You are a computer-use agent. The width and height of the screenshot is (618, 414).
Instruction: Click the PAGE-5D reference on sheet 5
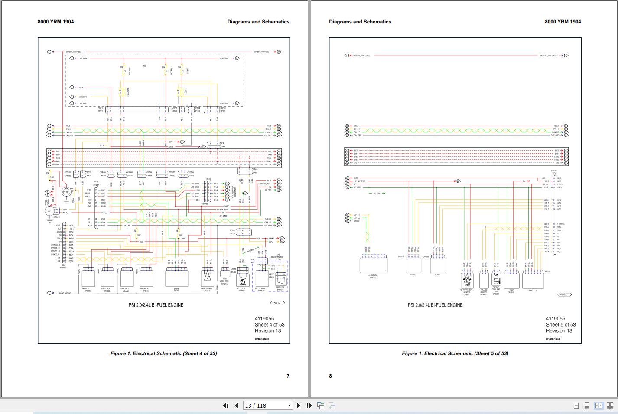click(x=564, y=294)
